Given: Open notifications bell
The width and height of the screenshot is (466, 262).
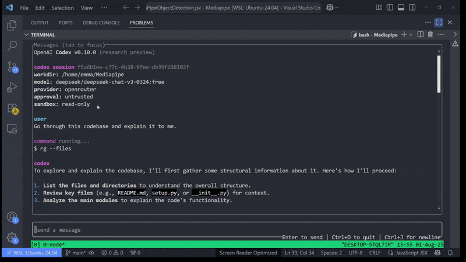Looking at the screenshot, I should (x=450, y=253).
